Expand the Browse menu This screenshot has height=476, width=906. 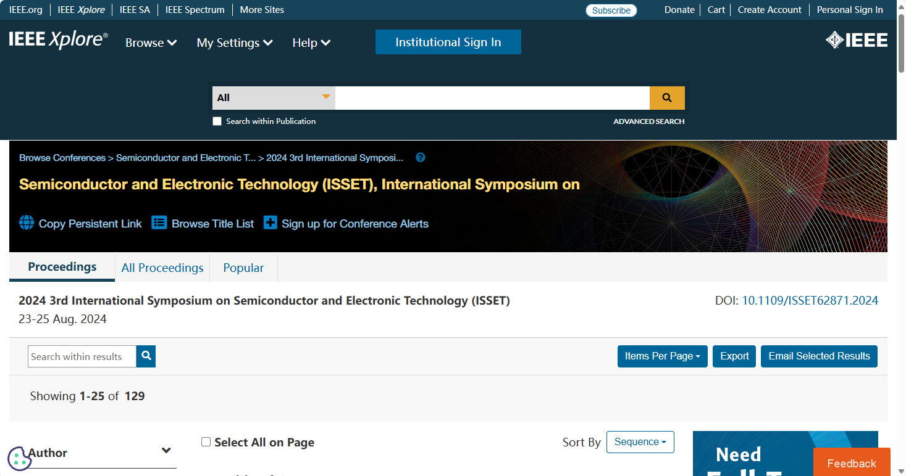[151, 43]
